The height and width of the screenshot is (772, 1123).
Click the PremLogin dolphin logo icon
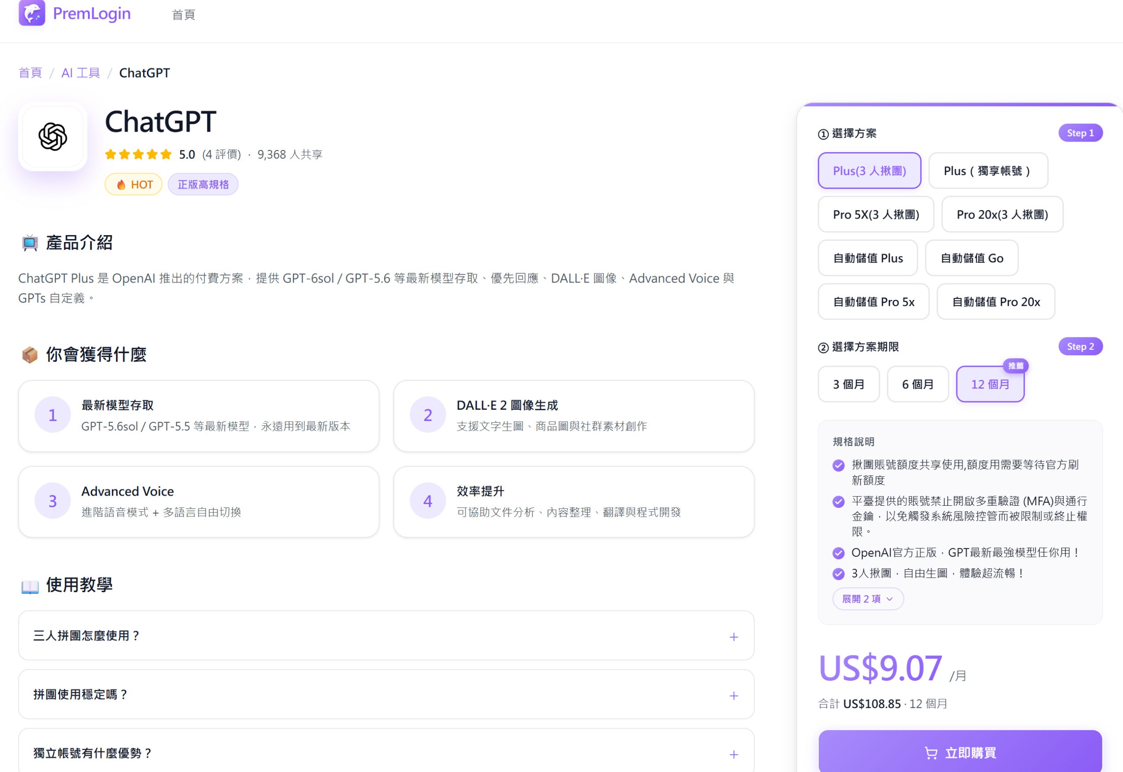click(32, 13)
